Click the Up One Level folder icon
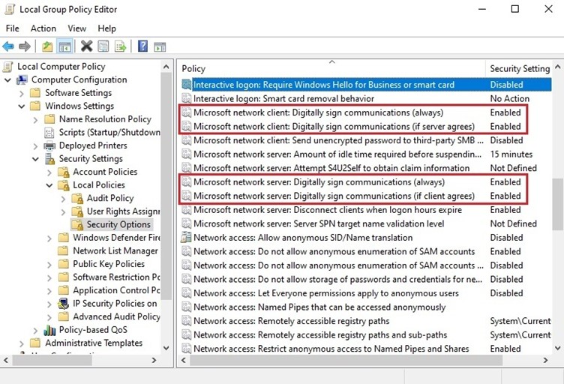 click(48, 46)
